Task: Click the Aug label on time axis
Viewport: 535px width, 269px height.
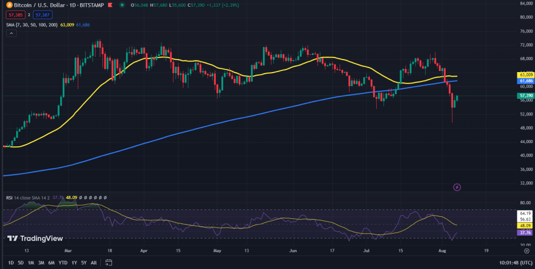Action: pos(442,251)
